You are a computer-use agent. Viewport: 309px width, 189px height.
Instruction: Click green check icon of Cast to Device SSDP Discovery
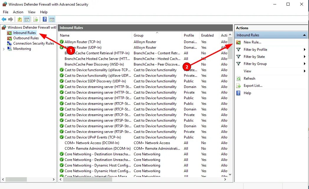pyautogui.click(x=62, y=81)
